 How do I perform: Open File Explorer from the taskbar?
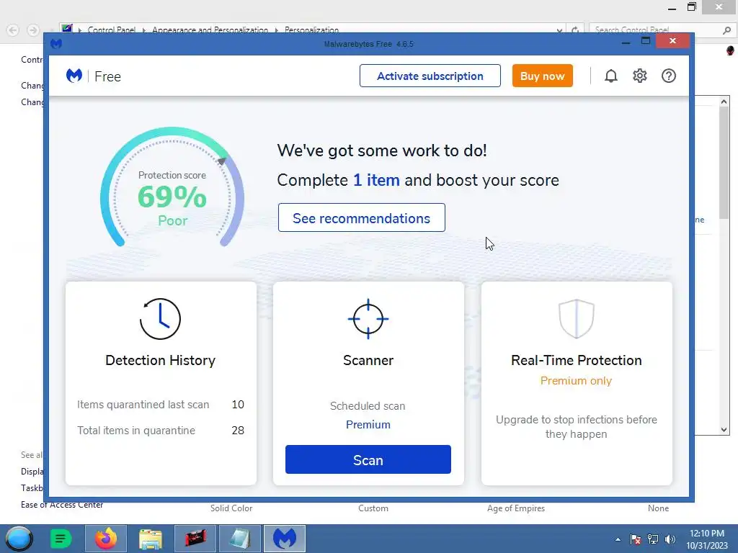[151, 539]
